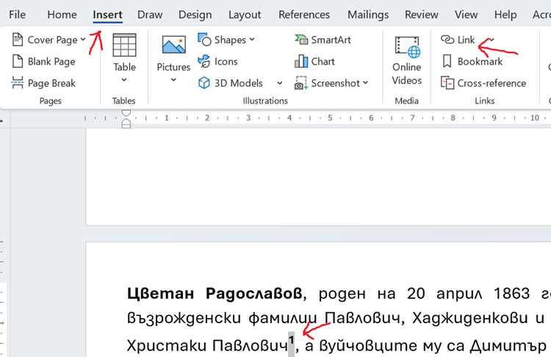Expand the 3D Models dropdown arrow

279,83
